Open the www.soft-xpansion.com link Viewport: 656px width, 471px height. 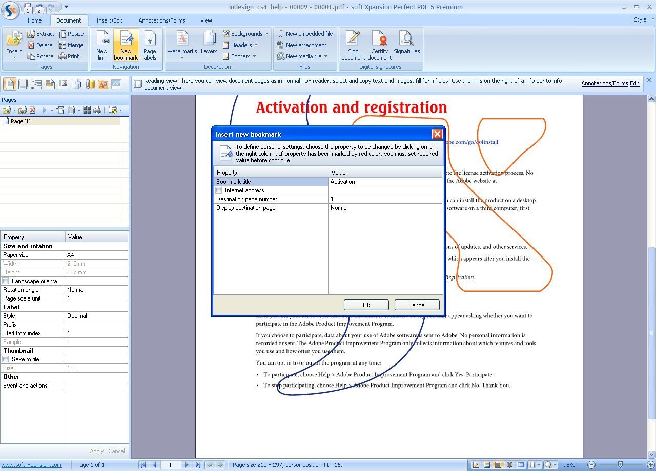pyautogui.click(x=31, y=465)
